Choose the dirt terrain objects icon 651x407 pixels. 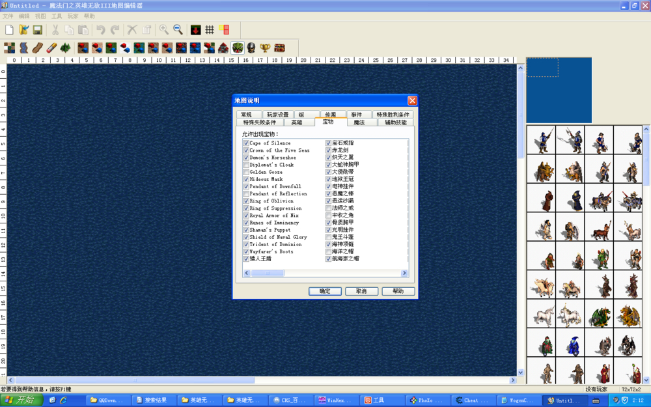click(83, 48)
